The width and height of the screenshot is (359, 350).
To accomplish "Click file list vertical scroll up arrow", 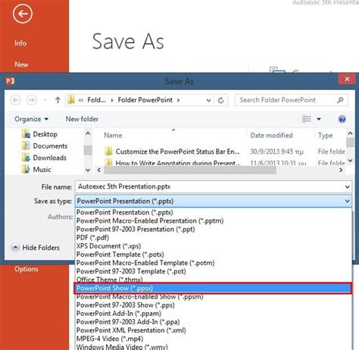I will [x=350, y=133].
